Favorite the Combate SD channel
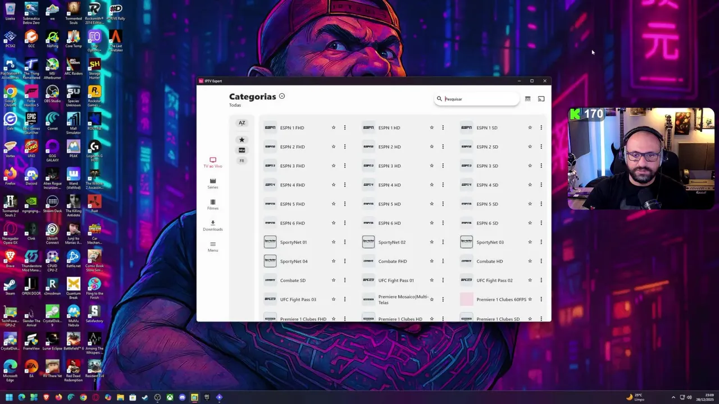The image size is (719, 404). (333, 280)
